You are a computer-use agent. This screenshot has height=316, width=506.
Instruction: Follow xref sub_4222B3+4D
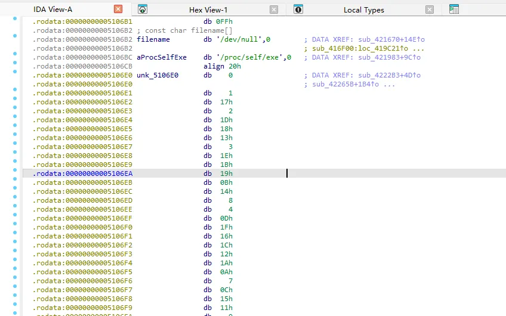coord(389,75)
